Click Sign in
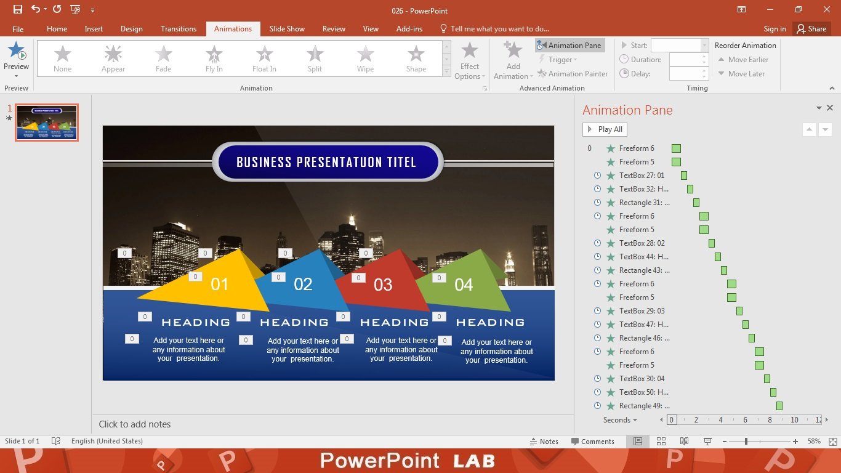Screen dimensions: 841x473 click(x=775, y=29)
